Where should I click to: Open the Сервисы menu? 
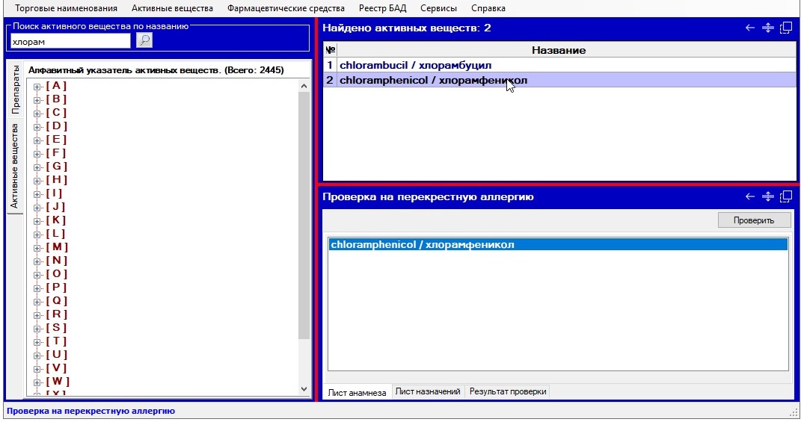pos(438,8)
